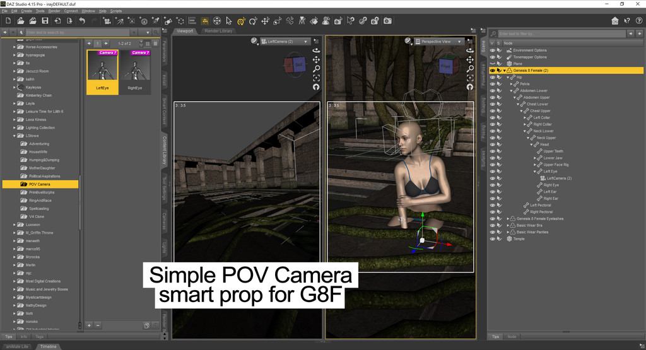The width and height of the screenshot is (646, 350).
Task: Toggle visibility eye for Hip bone
Action: [x=492, y=77]
